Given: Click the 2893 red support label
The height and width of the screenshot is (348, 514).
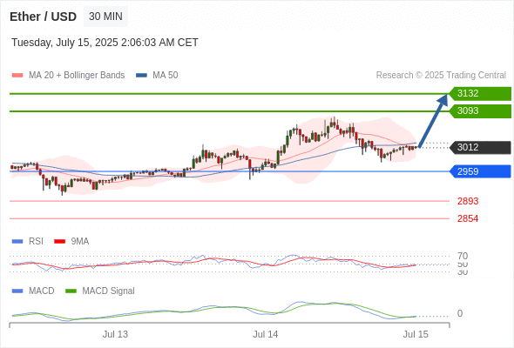Looking at the screenshot, I should tap(468, 201).
